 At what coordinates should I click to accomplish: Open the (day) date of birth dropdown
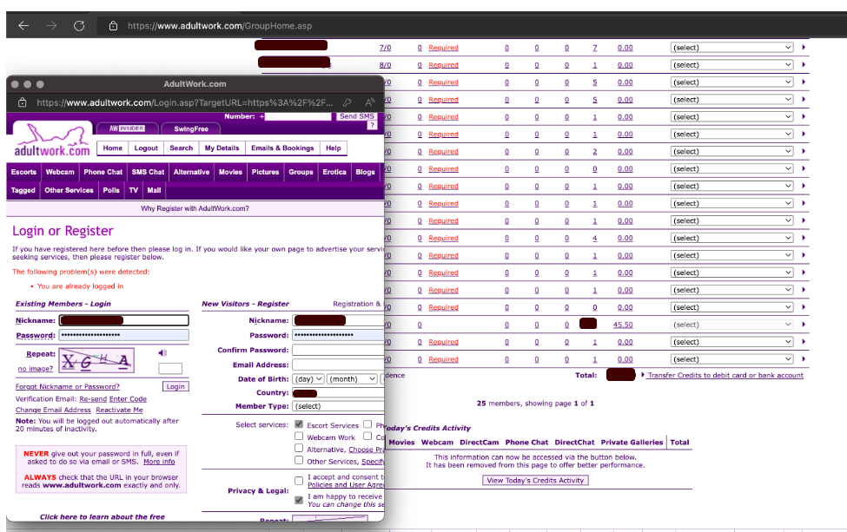(x=308, y=379)
